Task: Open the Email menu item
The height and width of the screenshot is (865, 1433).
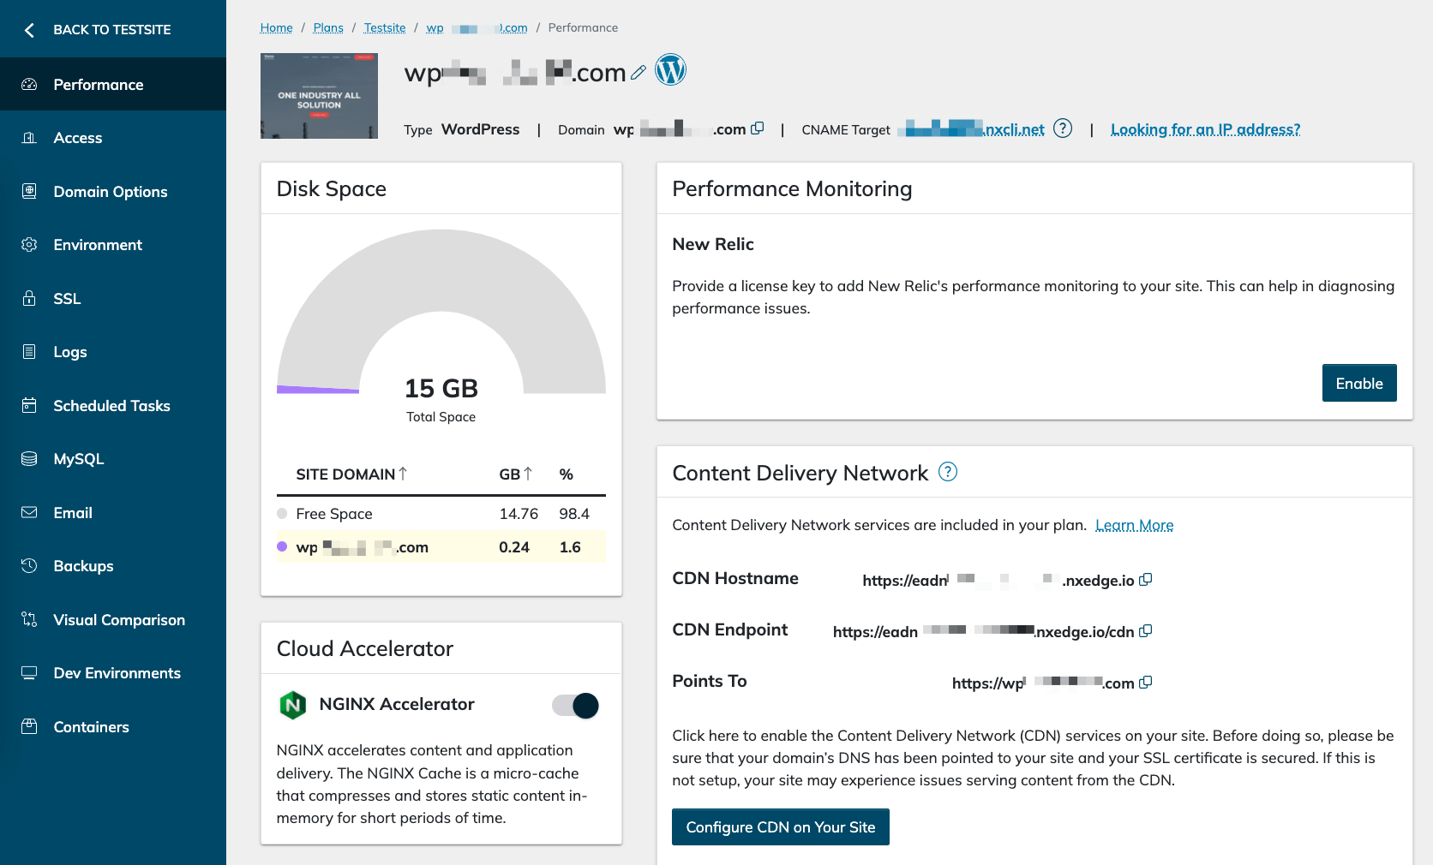Action: pos(113,512)
